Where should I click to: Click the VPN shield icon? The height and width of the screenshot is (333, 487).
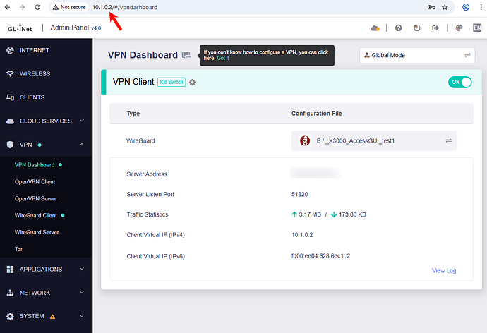pyautogui.click(x=10, y=145)
